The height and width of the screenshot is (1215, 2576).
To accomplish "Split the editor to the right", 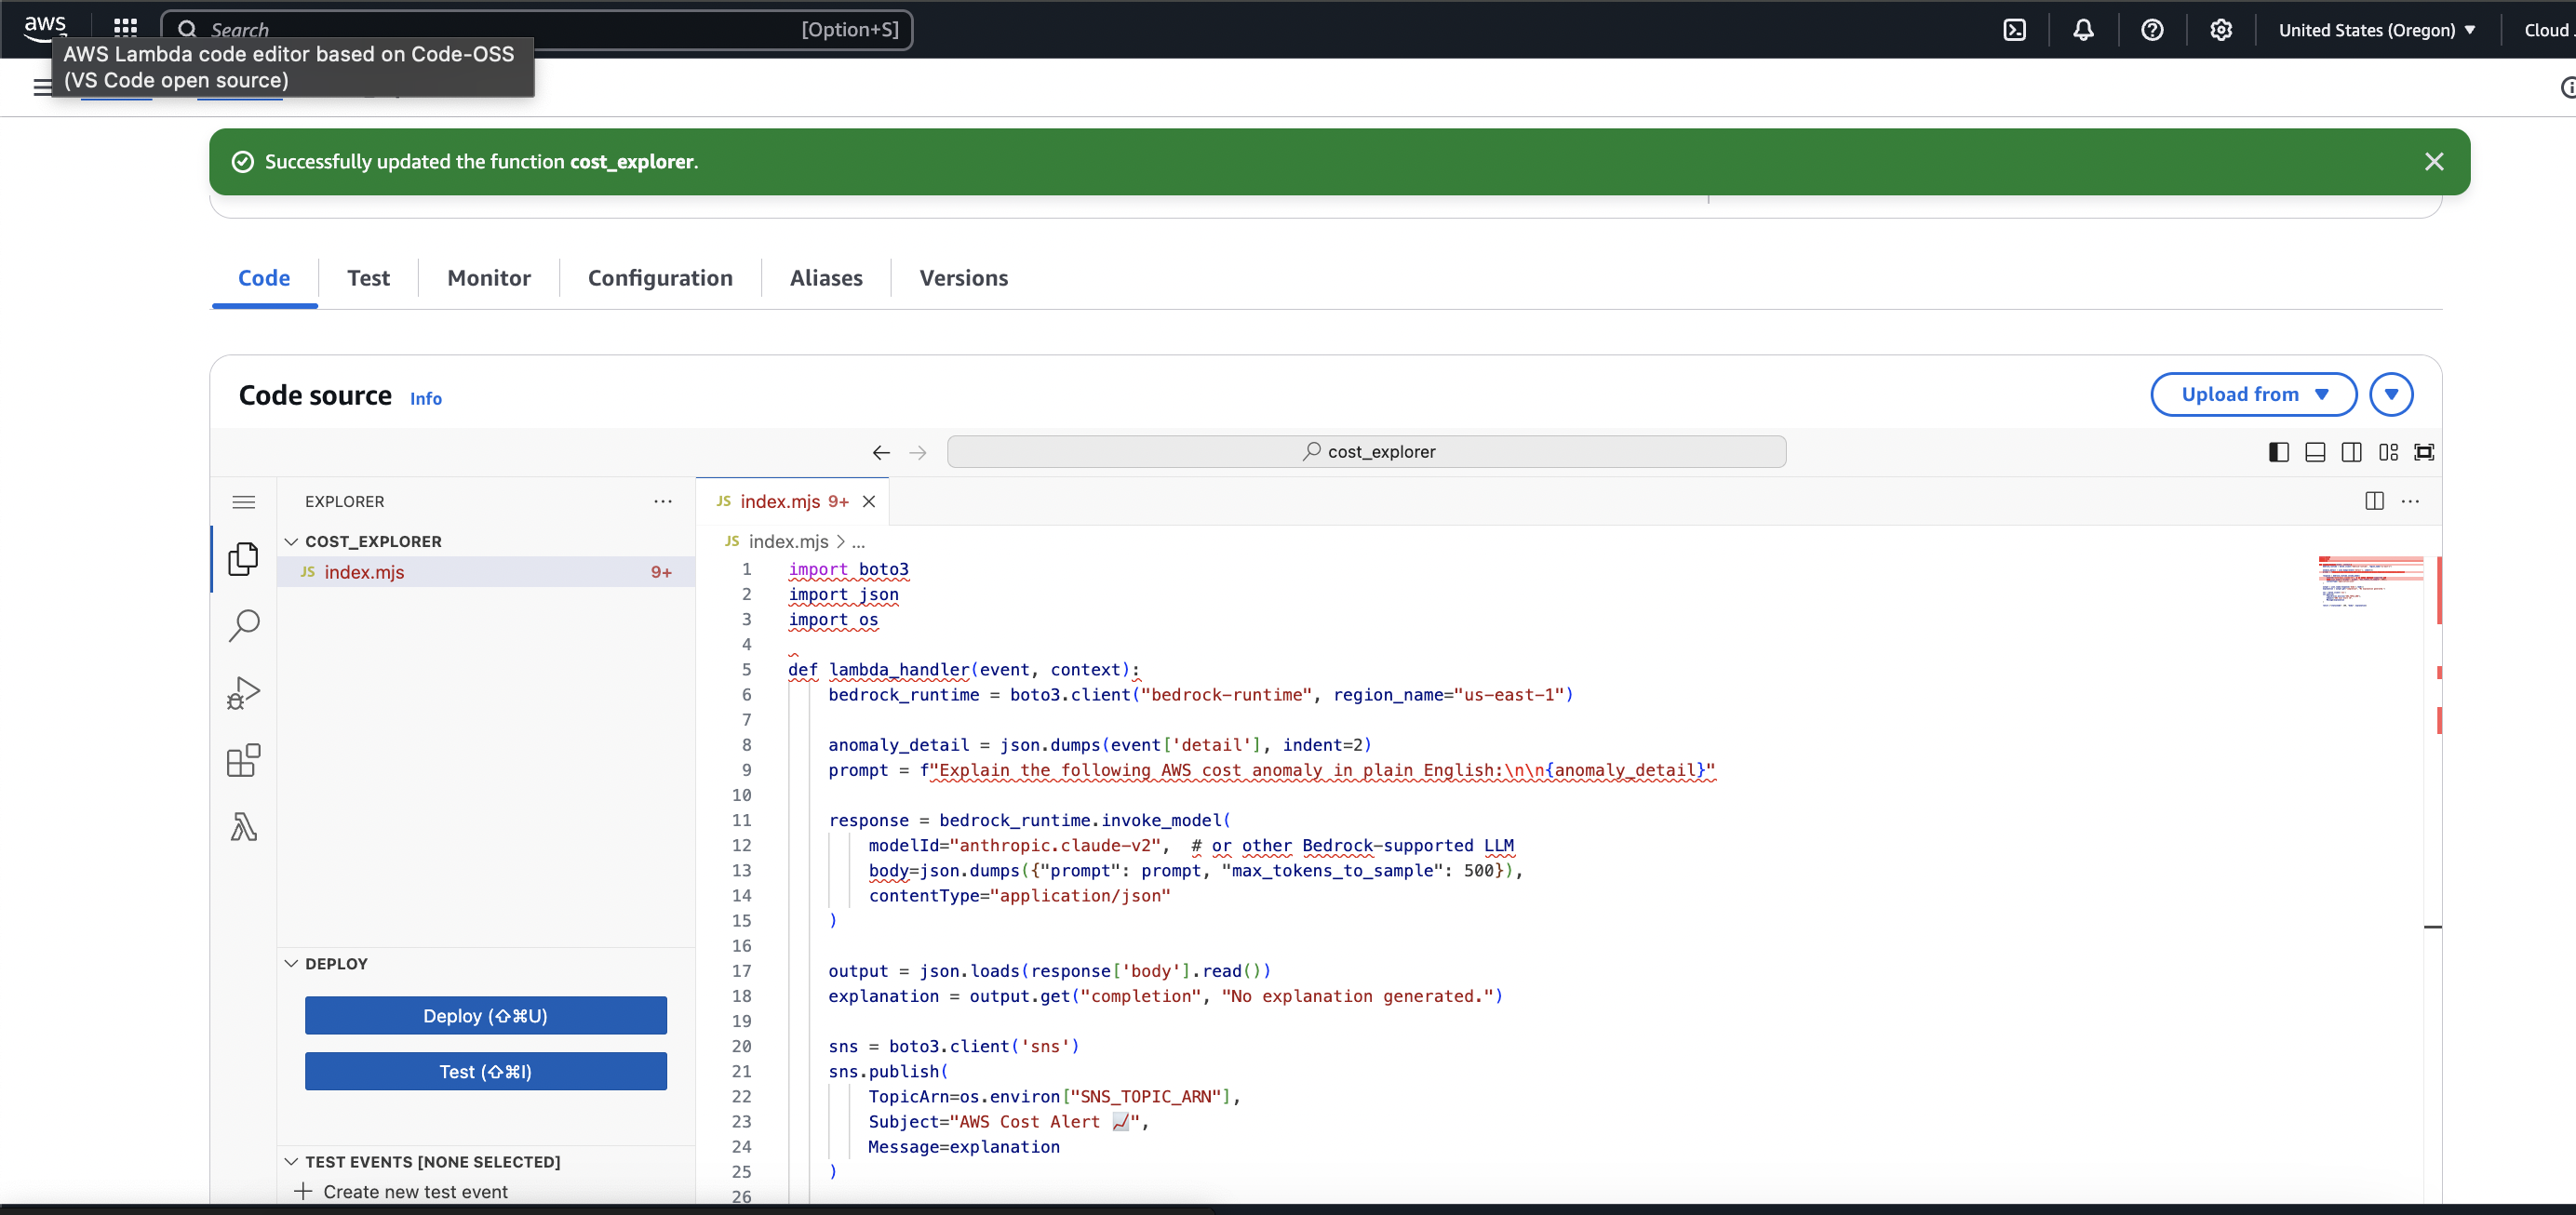I will [x=2374, y=501].
